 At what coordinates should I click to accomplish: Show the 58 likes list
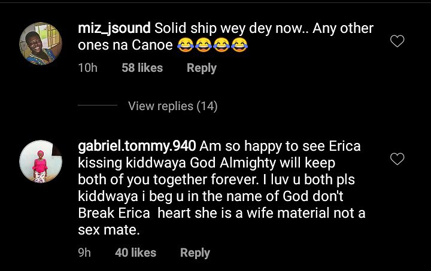pyautogui.click(x=142, y=68)
